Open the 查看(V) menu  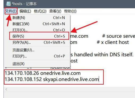click(55, 11)
